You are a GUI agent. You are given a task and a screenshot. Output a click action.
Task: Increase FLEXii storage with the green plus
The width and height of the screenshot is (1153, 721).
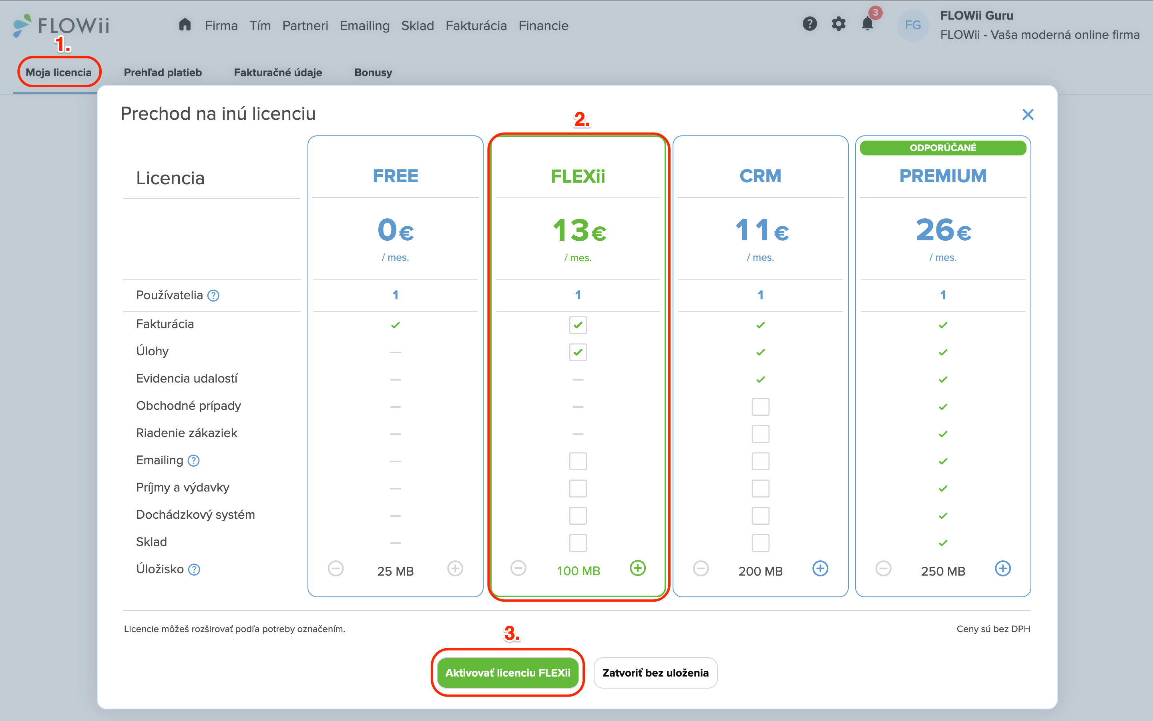637,568
